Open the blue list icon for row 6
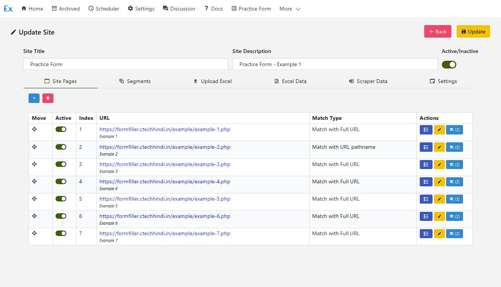501x287 pixels. [426, 216]
